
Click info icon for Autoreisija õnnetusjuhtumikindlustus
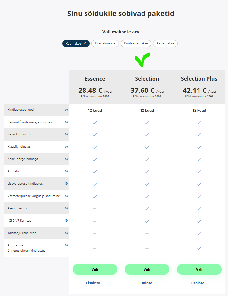coord(66,245)
